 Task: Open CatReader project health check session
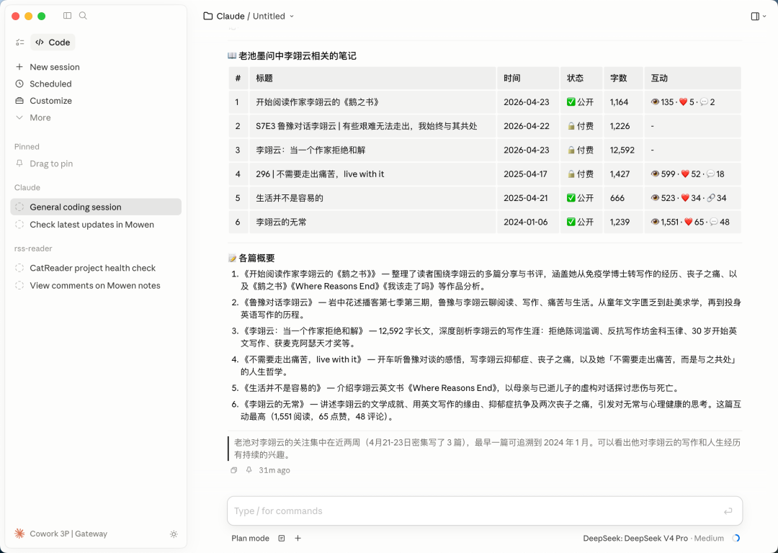pyautogui.click(x=92, y=268)
